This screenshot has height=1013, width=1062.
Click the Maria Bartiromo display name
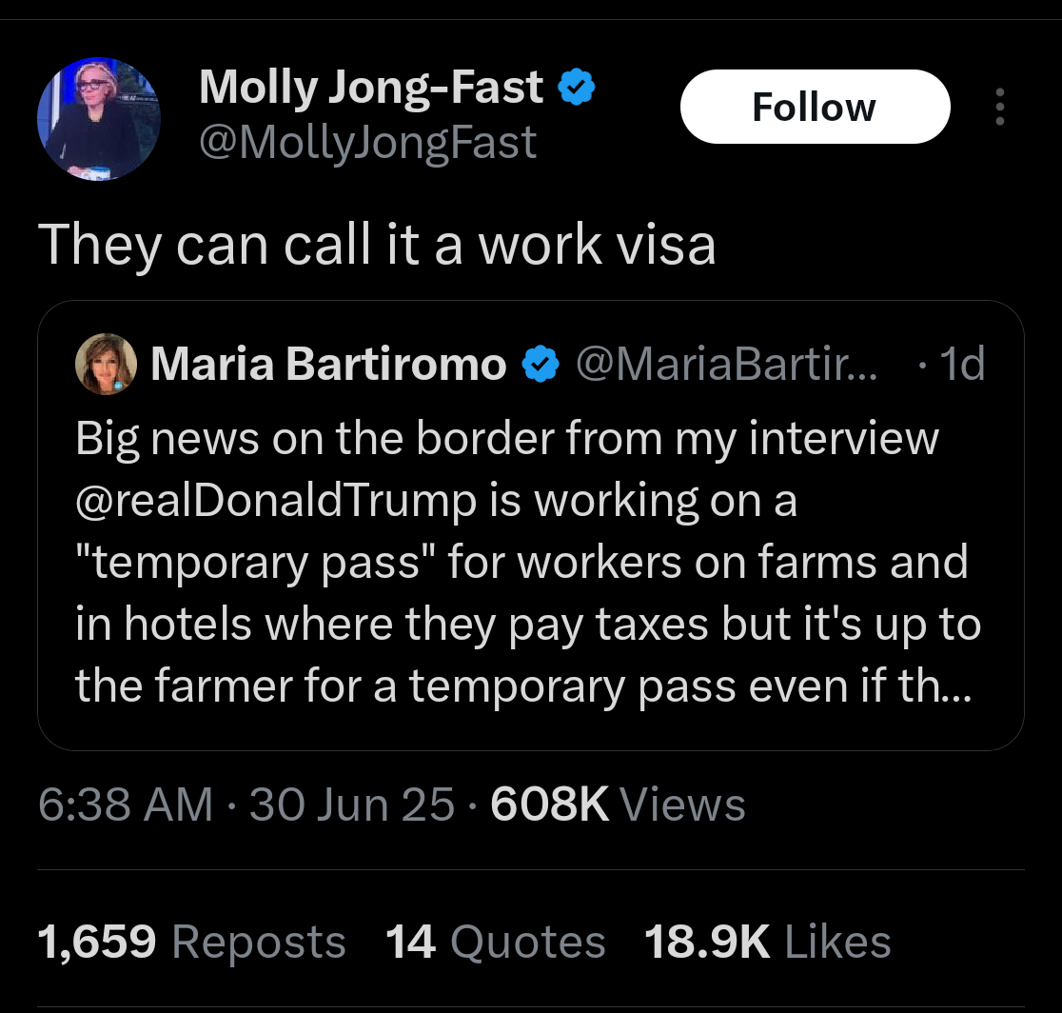tap(328, 364)
